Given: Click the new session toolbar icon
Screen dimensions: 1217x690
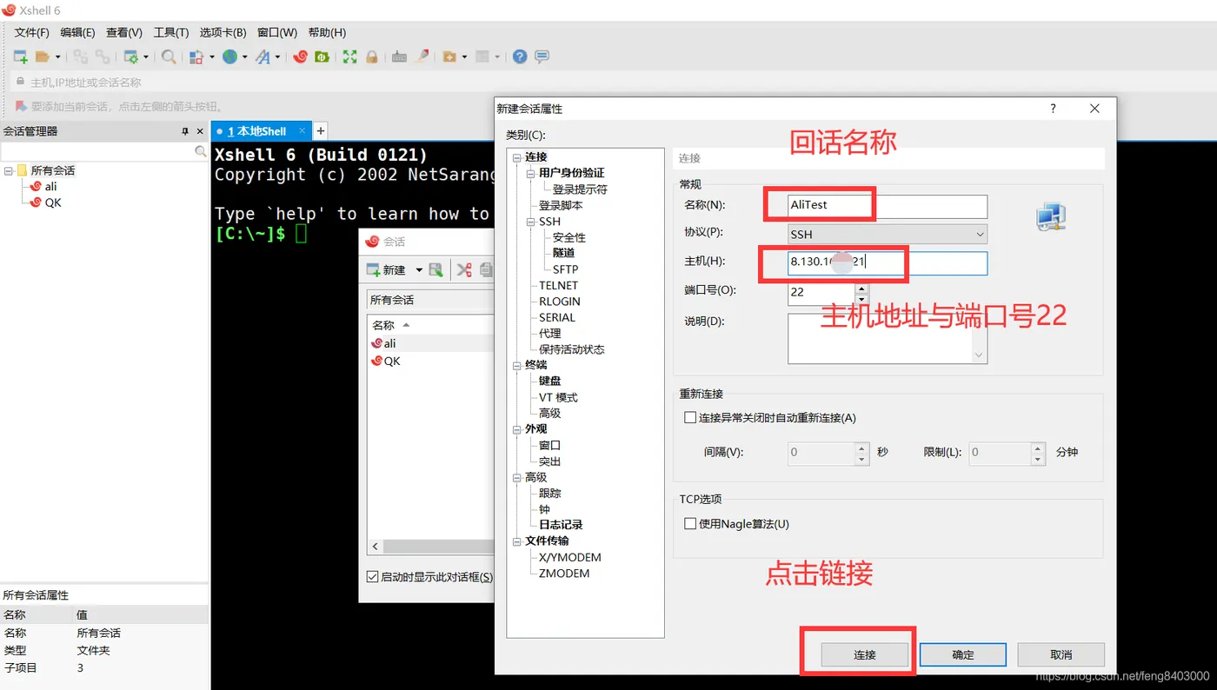Looking at the screenshot, I should 20,56.
